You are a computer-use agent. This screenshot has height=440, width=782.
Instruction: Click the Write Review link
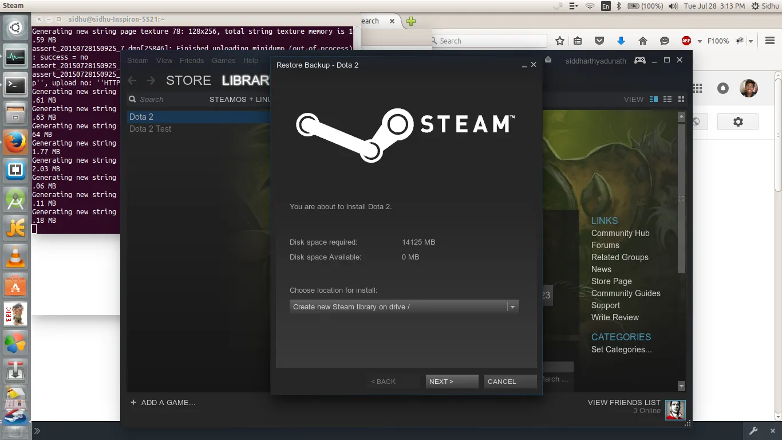615,317
